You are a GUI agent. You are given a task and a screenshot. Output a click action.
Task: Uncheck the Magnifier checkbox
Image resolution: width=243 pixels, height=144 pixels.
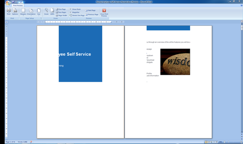[x=71, y=12]
